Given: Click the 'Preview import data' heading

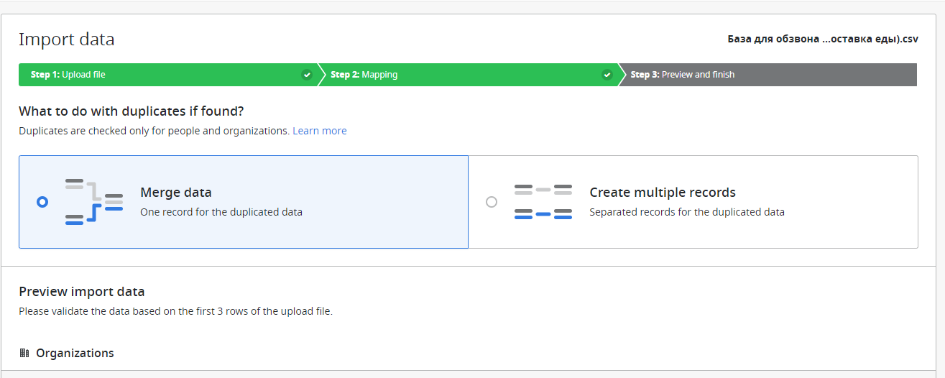Looking at the screenshot, I should (x=82, y=292).
